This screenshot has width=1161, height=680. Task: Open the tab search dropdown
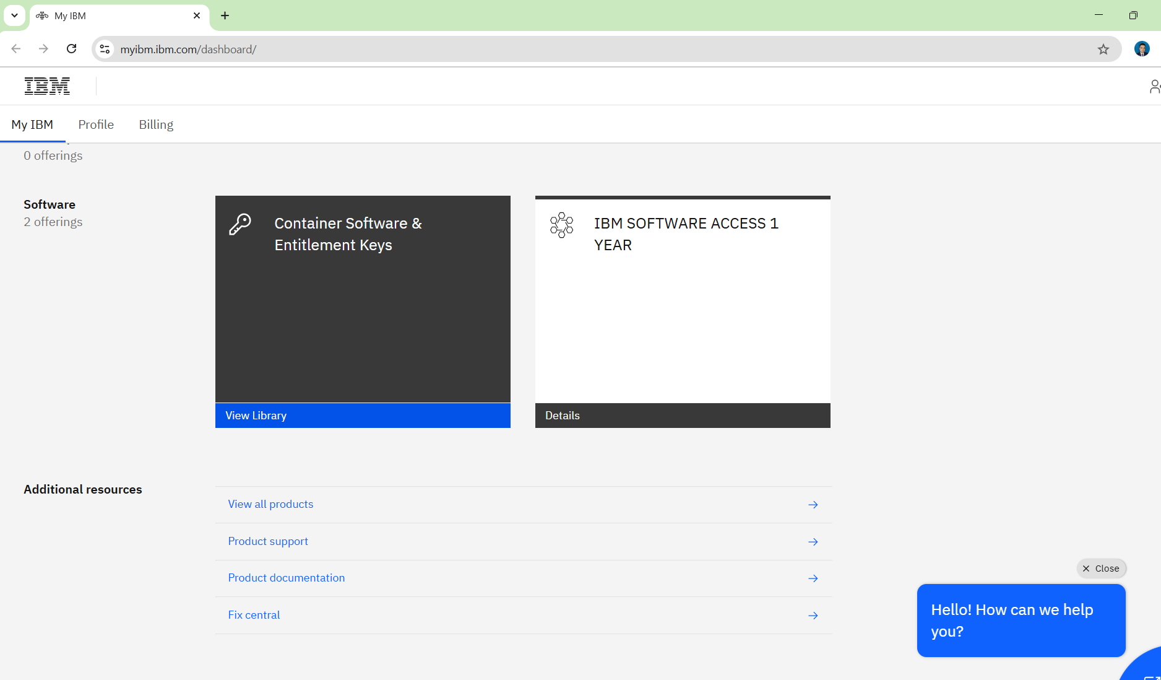(x=14, y=15)
